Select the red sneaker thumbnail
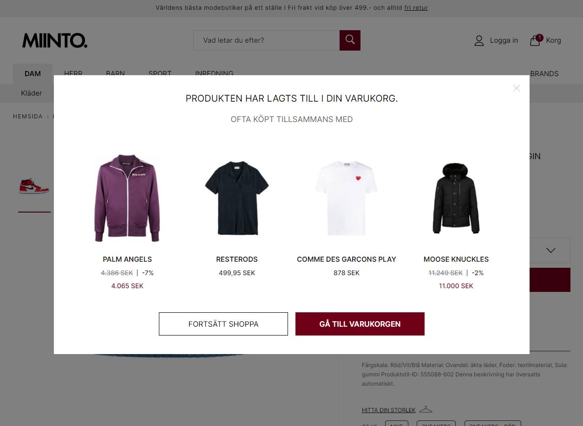This screenshot has height=426, width=583. pyautogui.click(x=34, y=186)
